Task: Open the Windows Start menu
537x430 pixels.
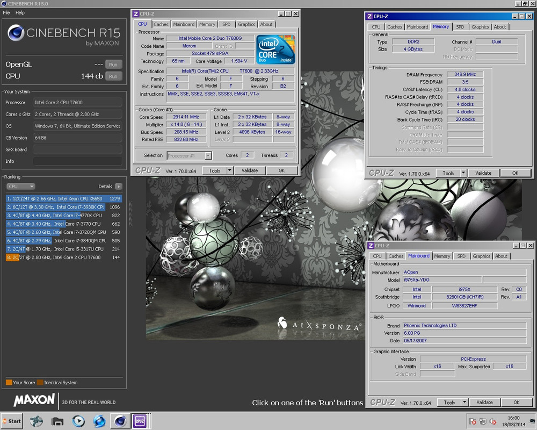Action: click(12, 421)
